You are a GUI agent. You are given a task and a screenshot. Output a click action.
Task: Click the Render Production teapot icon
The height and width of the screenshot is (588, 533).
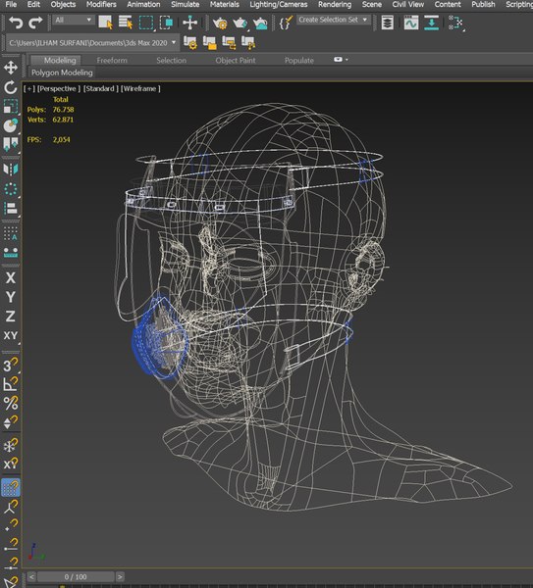[x=260, y=24]
